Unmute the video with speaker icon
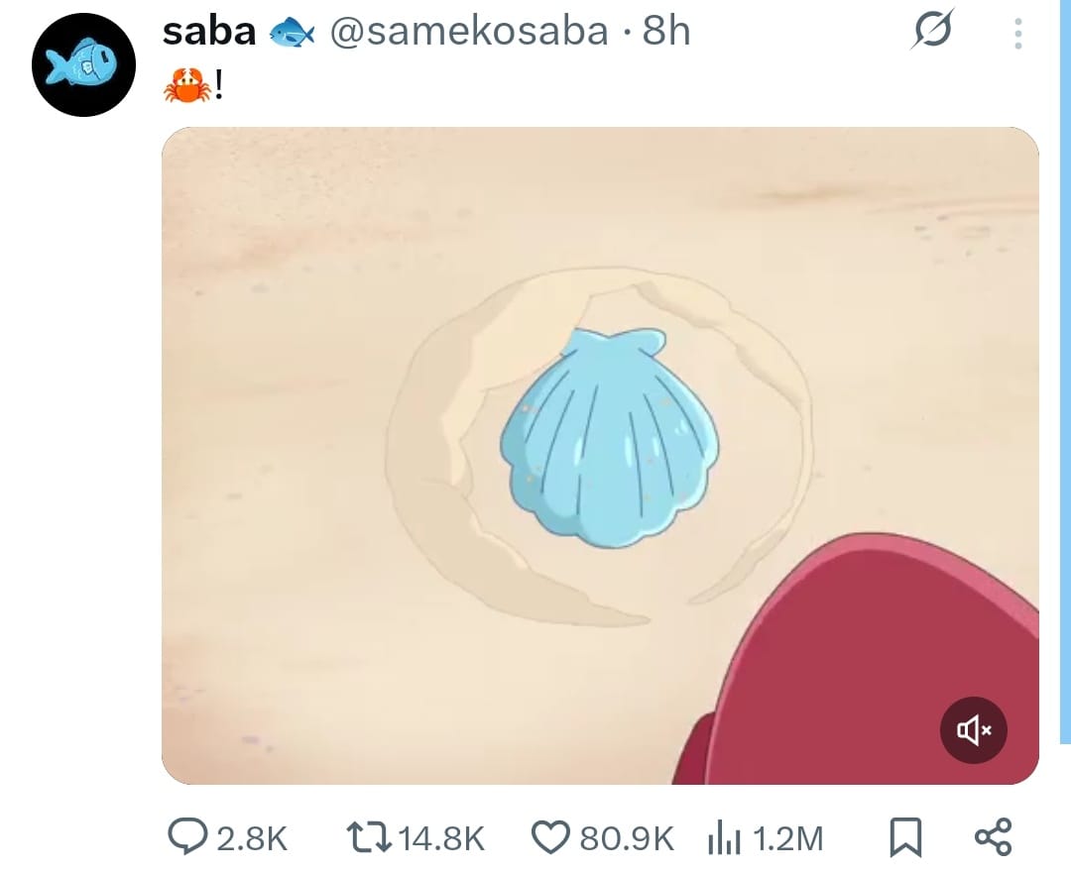Image resolution: width=1071 pixels, height=873 pixels. (x=974, y=730)
